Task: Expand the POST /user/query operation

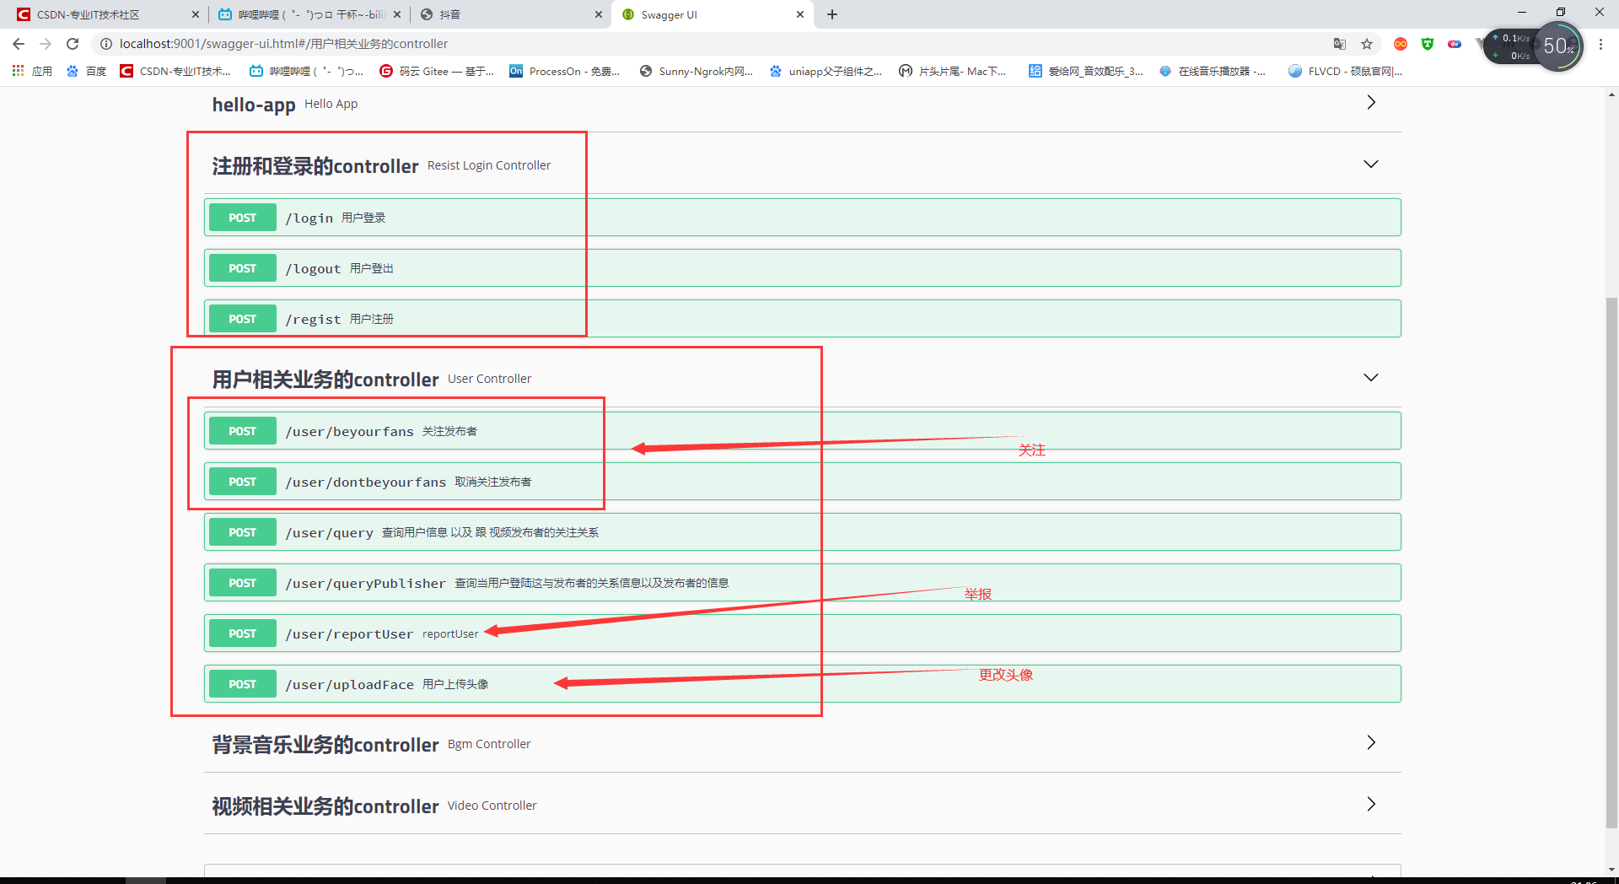Action: (802, 532)
